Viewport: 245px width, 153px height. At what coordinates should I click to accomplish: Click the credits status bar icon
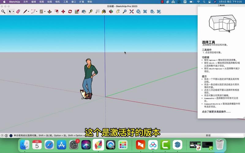point(6,136)
